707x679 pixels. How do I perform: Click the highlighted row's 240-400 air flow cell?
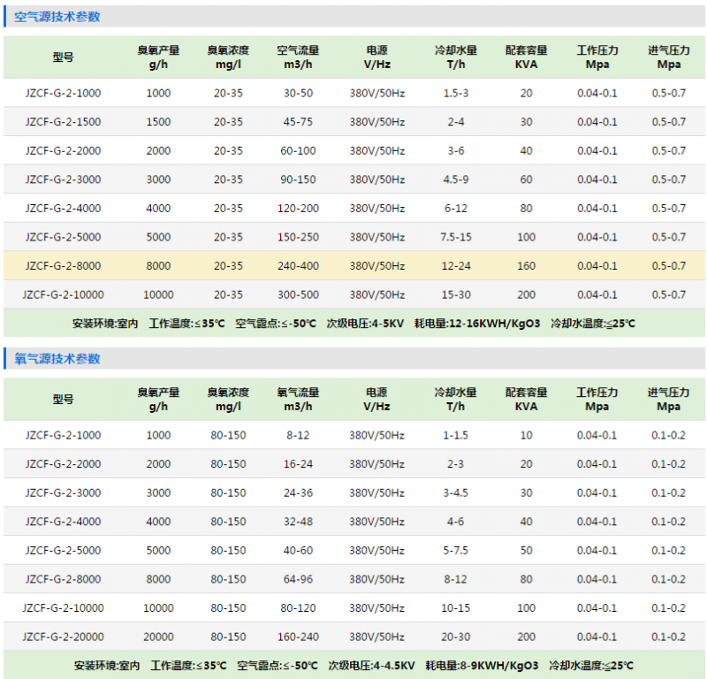click(298, 266)
